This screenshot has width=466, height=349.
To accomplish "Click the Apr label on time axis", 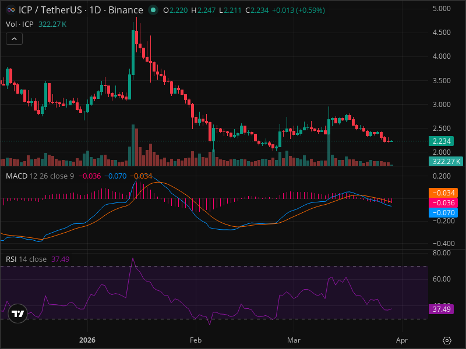I will pyautogui.click(x=402, y=340).
